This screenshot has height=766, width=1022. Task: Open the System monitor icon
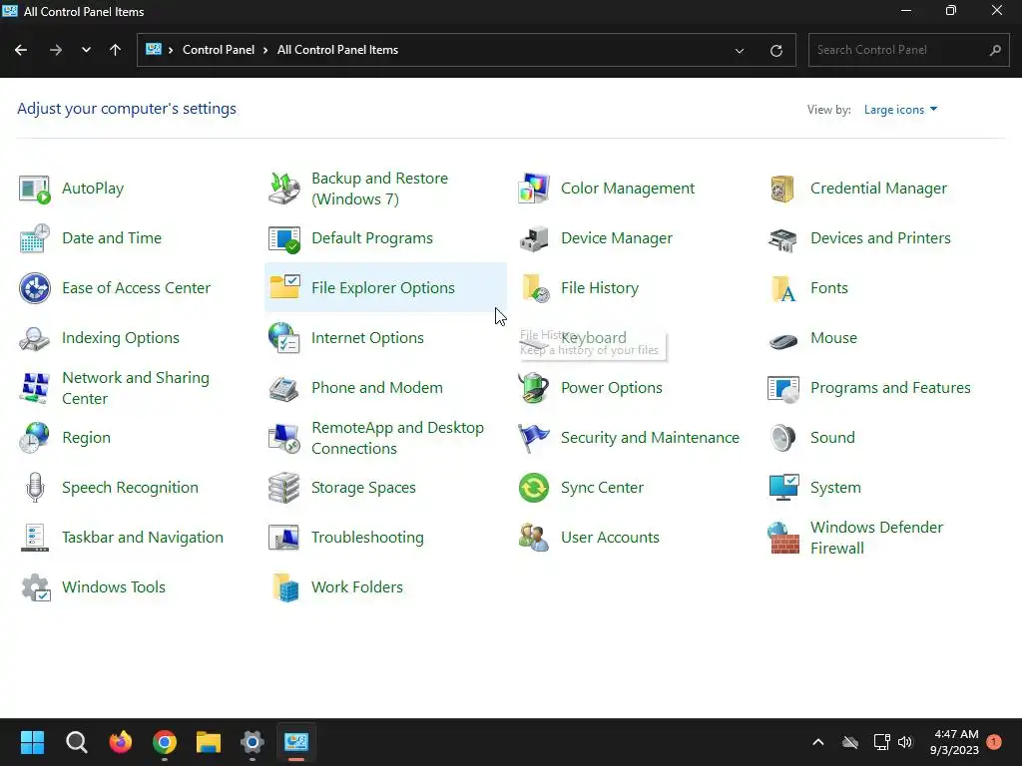(782, 488)
